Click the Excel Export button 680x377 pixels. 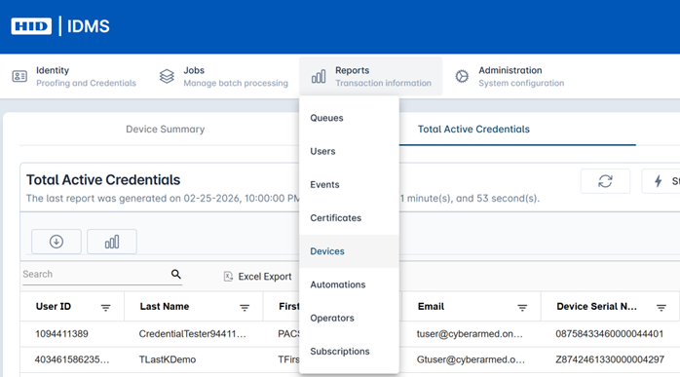pyautogui.click(x=257, y=277)
